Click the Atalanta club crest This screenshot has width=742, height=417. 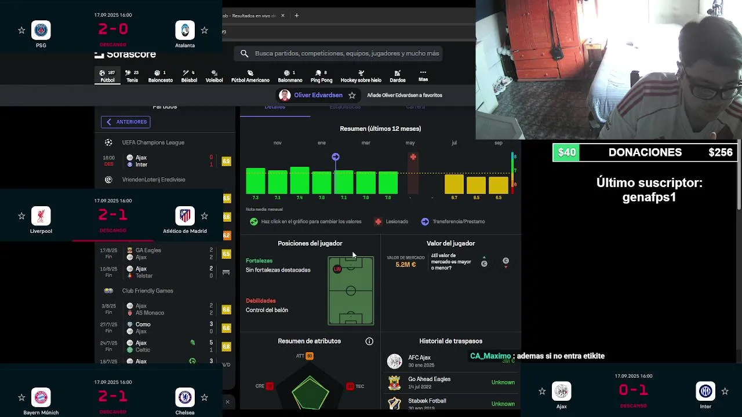click(x=185, y=30)
